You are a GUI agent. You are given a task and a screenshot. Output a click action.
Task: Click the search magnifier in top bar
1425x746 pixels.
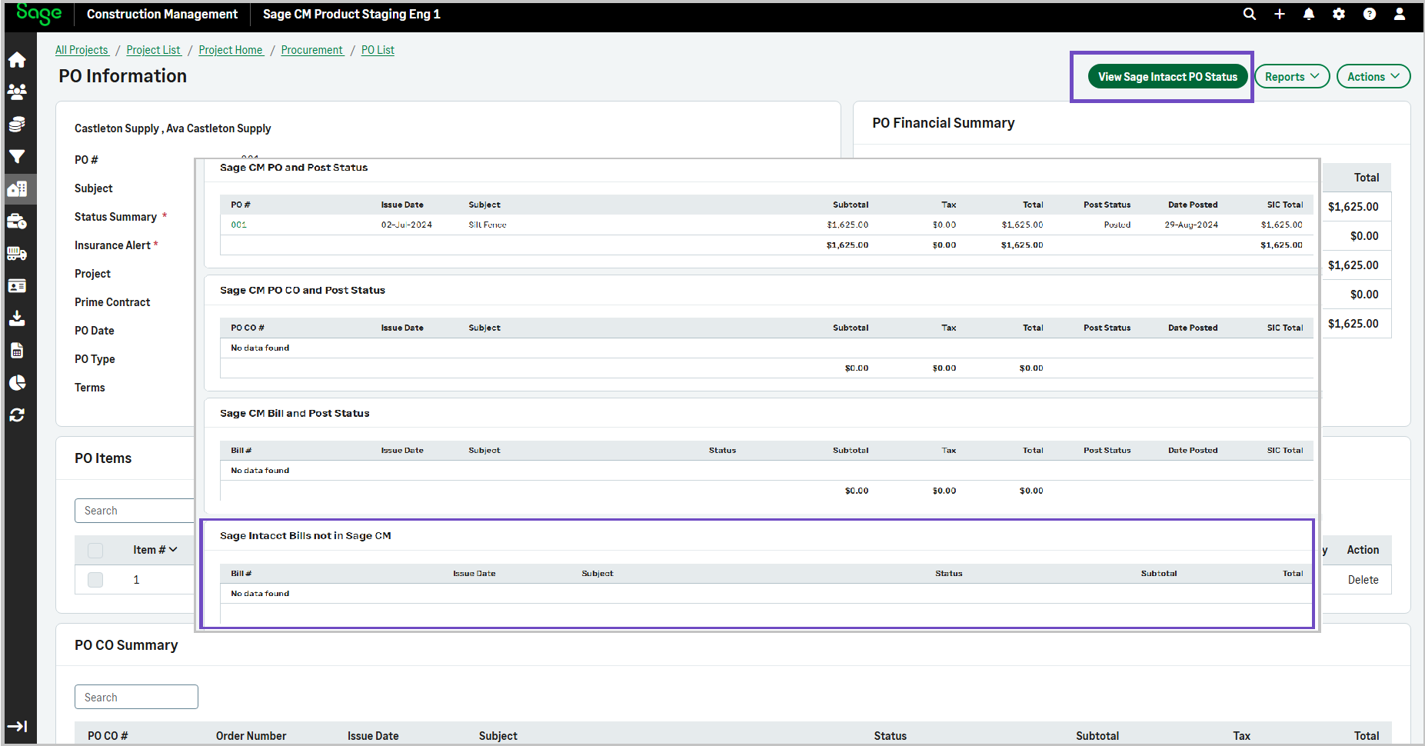(x=1250, y=14)
